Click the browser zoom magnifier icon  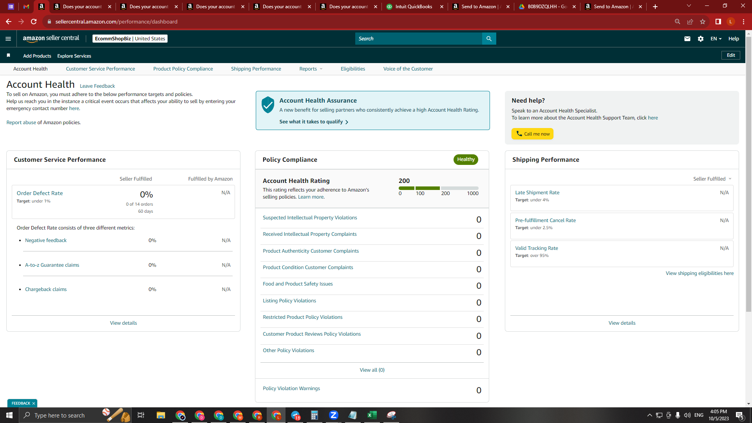[677, 22]
